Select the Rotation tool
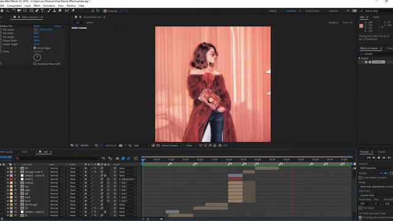The width and height of the screenshot is (393, 221). click(x=14, y=11)
